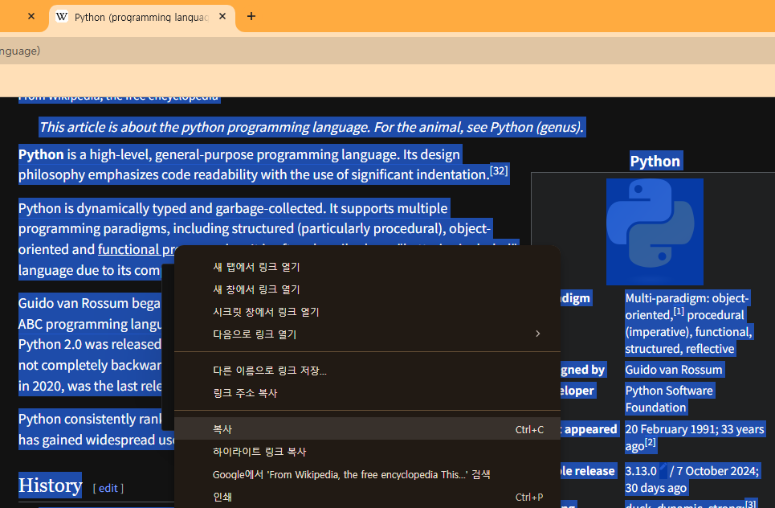Click '복사' Ctrl+C menu item
The image size is (775, 508).
367,429
